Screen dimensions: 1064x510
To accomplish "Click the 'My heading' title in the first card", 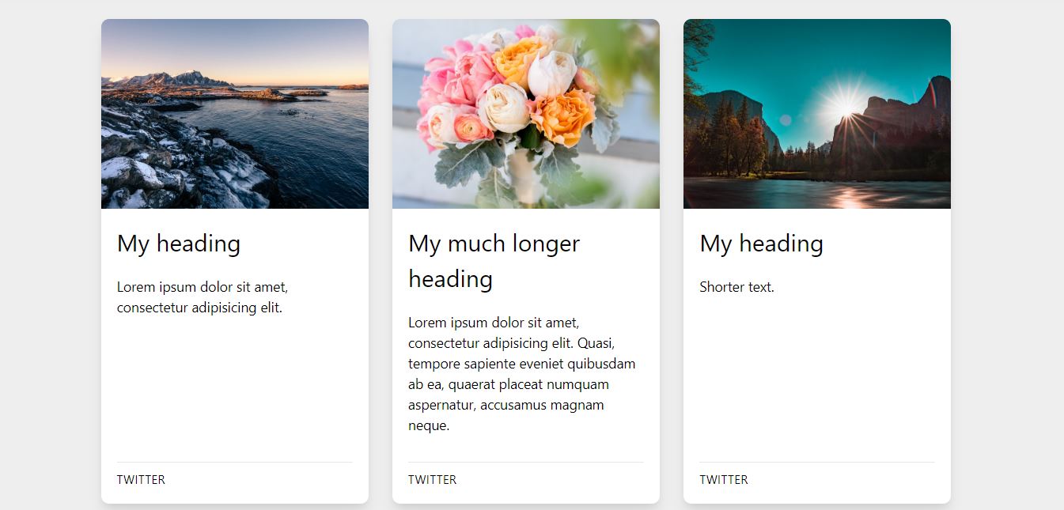I will click(179, 244).
